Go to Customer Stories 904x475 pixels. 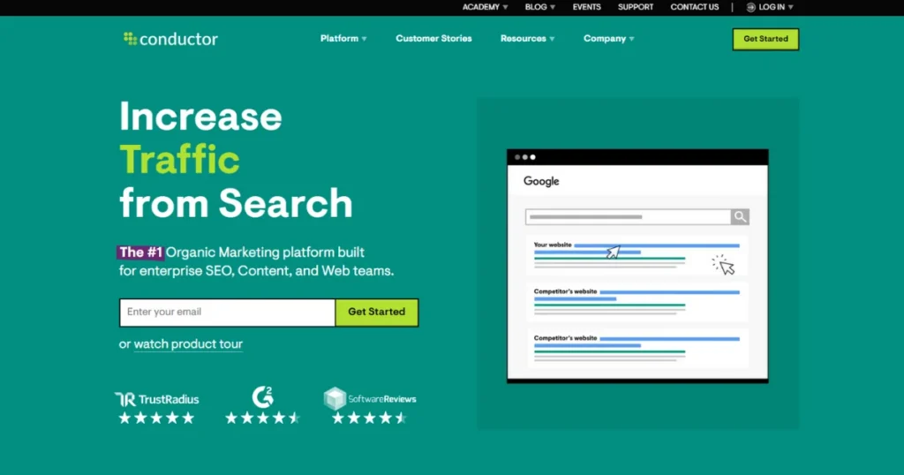click(x=433, y=39)
